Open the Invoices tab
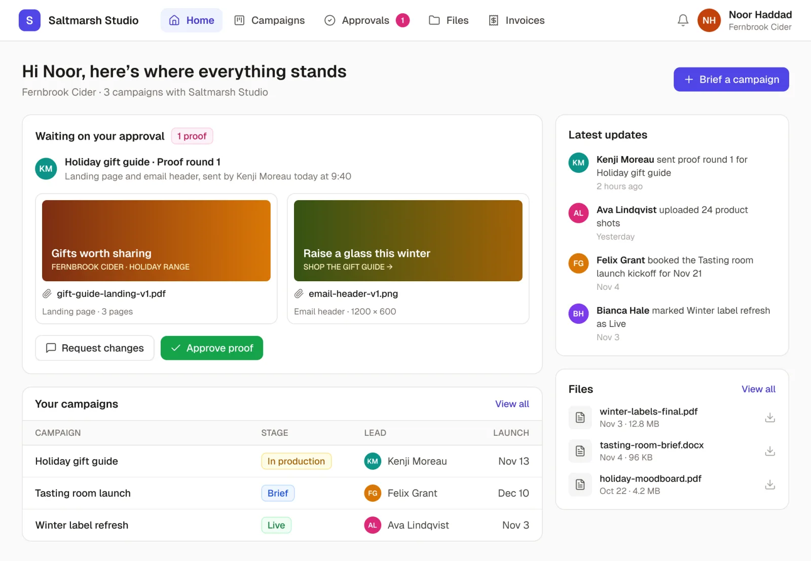This screenshot has height=561, width=811. [517, 20]
